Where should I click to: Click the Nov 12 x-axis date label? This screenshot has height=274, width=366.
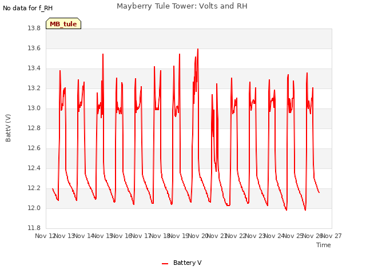coord(45,236)
